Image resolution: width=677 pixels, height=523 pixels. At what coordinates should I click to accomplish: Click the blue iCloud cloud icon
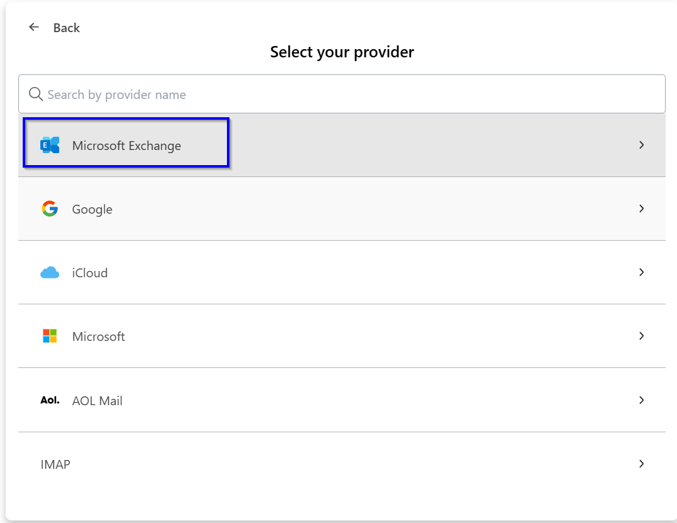pos(50,273)
